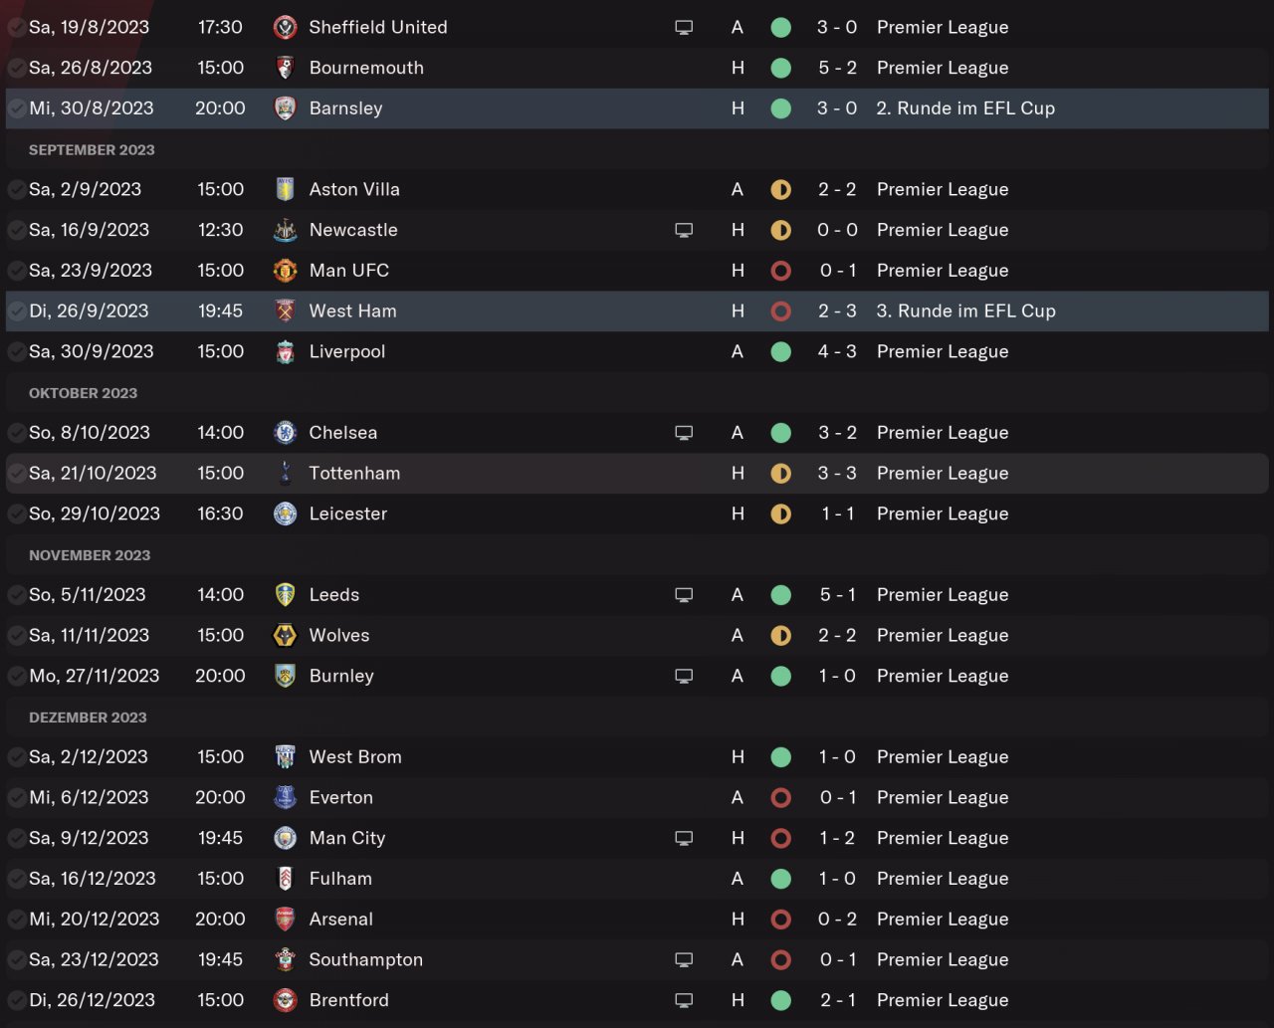1274x1028 pixels.
Task: Open the 2. Runde im EFL Cup competition
Action: [965, 108]
